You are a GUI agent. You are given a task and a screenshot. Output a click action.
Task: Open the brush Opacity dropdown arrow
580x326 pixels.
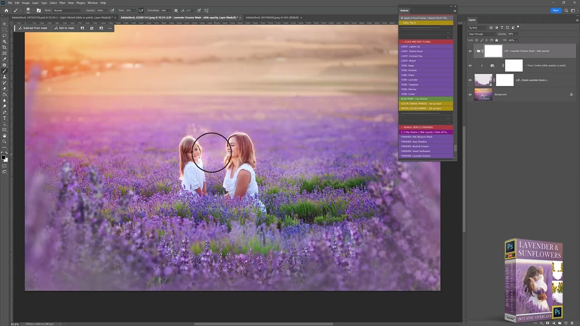click(106, 10)
